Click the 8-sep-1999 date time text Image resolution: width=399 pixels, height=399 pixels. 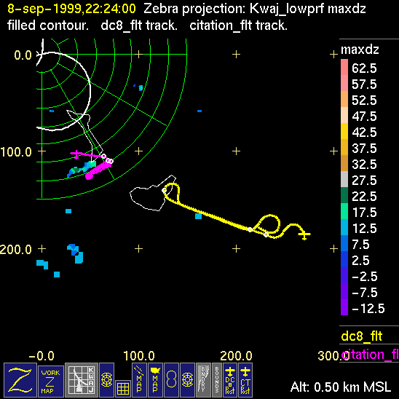tap(71, 9)
